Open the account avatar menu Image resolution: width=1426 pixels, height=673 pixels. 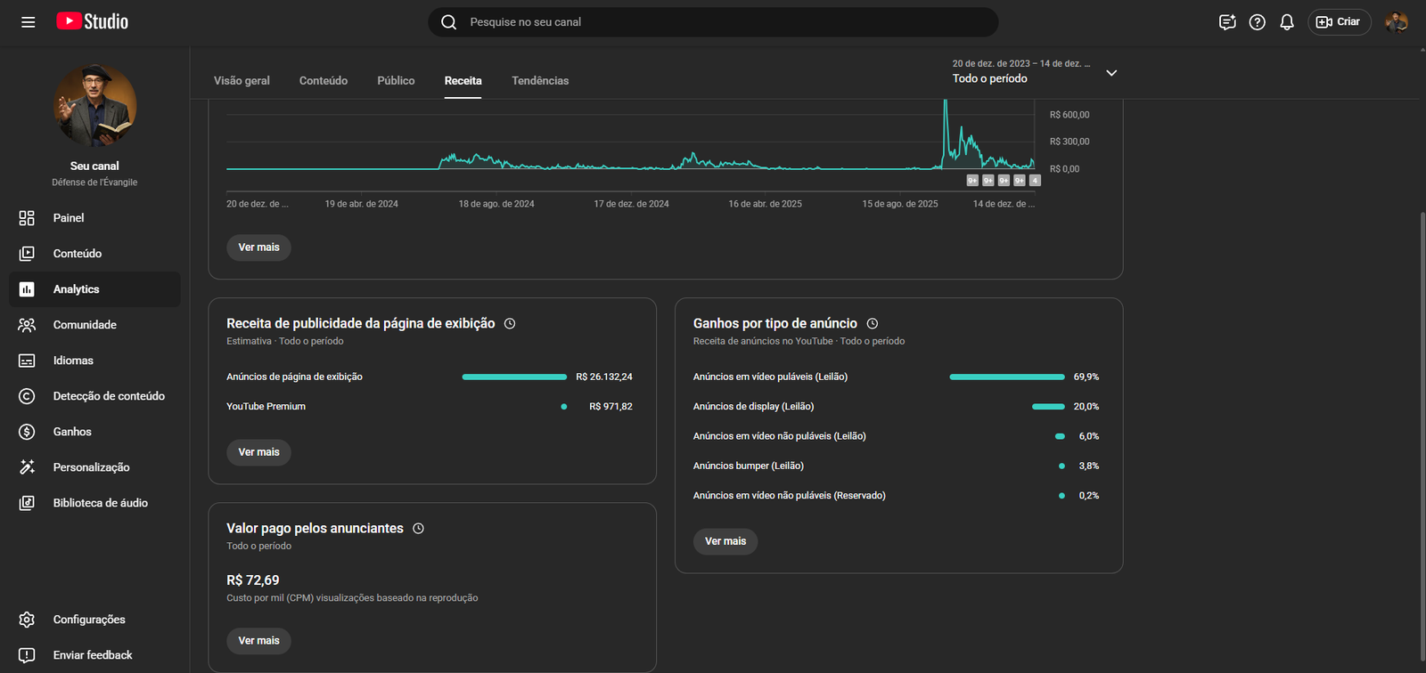point(1397,22)
